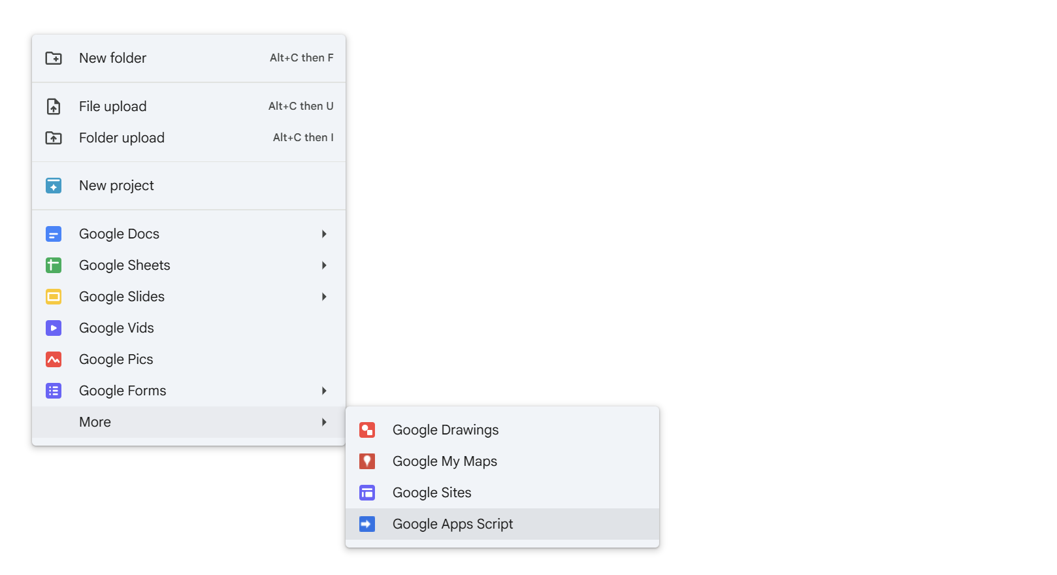Click the Google Drawings icon

[367, 430]
